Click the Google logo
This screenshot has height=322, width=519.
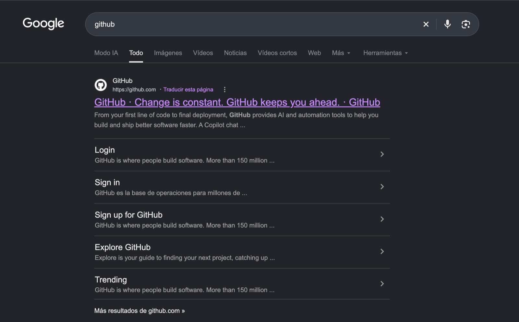[43, 24]
